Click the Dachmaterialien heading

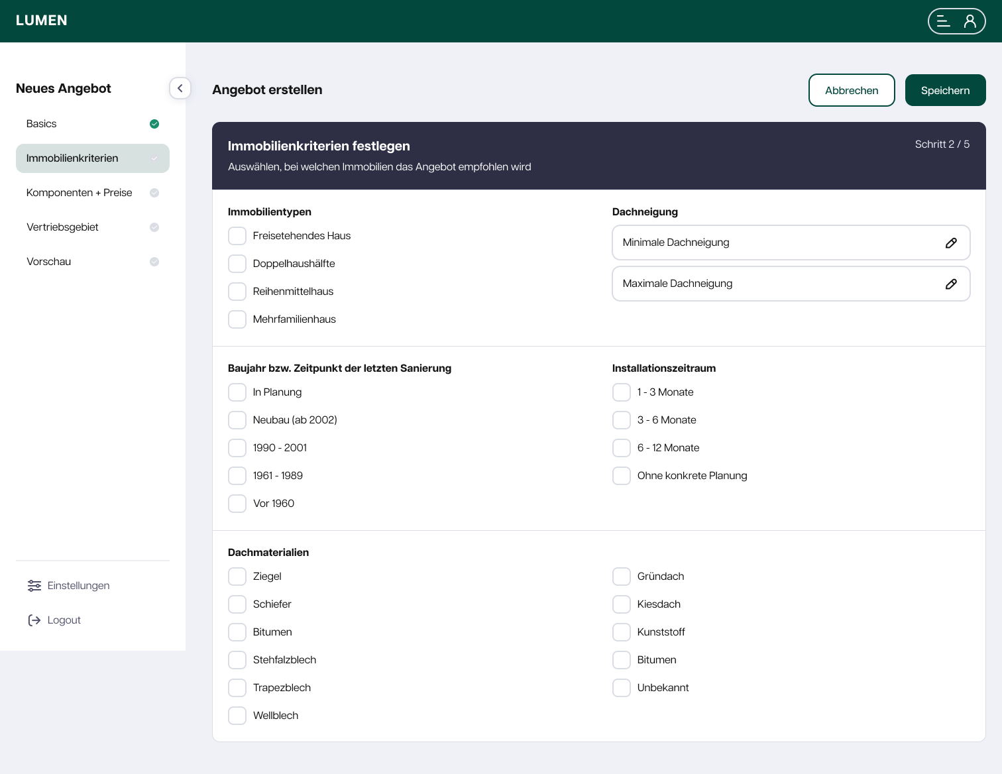pyautogui.click(x=268, y=553)
